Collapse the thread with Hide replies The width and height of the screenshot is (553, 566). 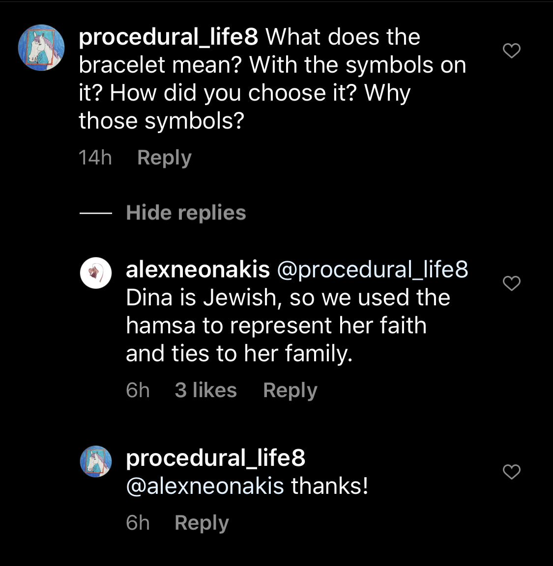pos(186,213)
